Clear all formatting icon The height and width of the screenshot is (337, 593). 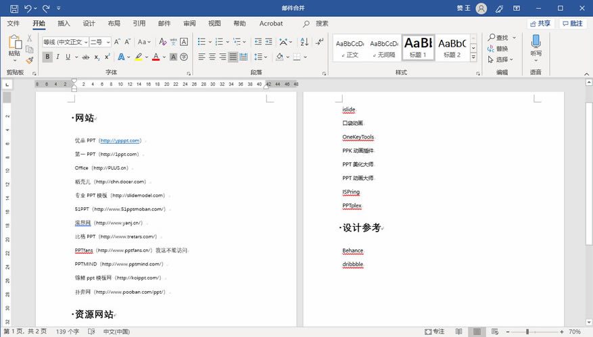163,42
